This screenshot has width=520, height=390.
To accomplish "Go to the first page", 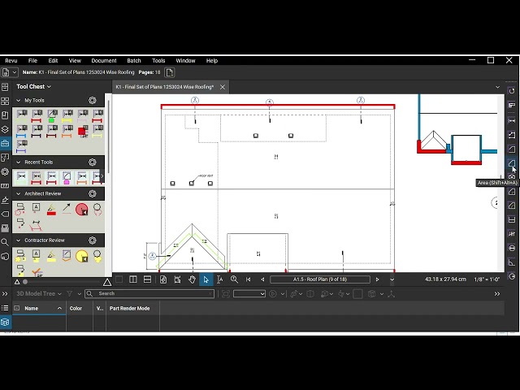I will [249, 279].
